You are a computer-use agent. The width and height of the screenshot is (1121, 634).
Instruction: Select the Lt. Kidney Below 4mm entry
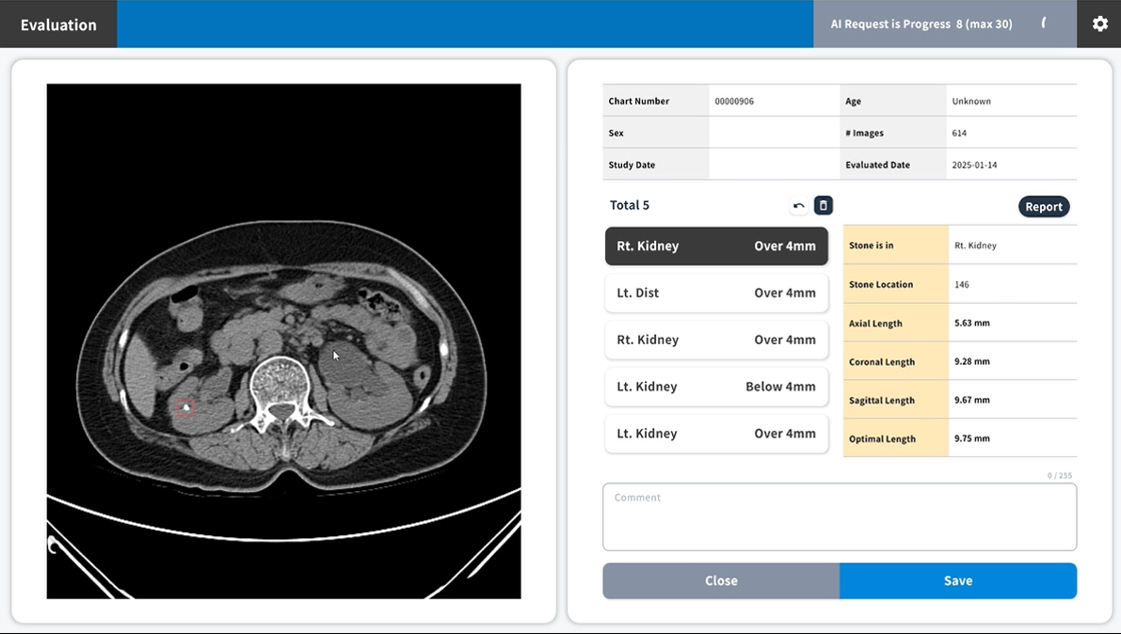pyautogui.click(x=716, y=387)
